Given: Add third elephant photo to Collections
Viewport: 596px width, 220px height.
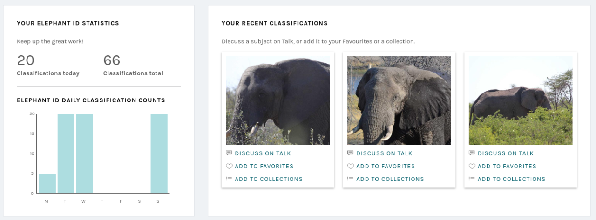Looking at the screenshot, I should click(x=511, y=179).
